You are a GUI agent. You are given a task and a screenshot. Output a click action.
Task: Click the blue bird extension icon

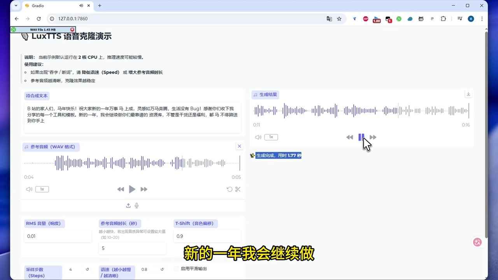click(354, 19)
